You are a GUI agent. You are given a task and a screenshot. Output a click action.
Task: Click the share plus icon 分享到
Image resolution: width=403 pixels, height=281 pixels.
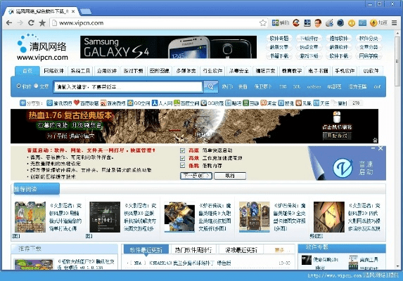click(23, 103)
